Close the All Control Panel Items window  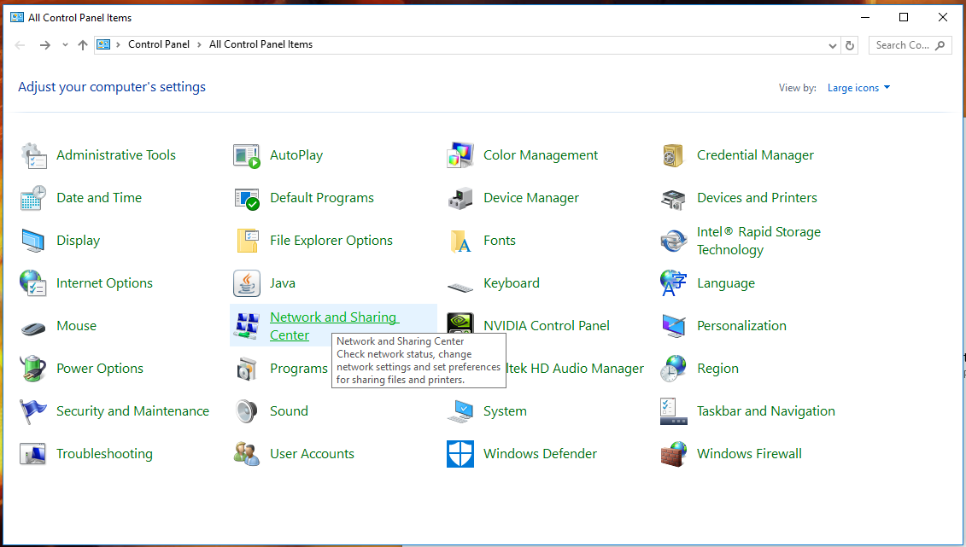pos(943,17)
